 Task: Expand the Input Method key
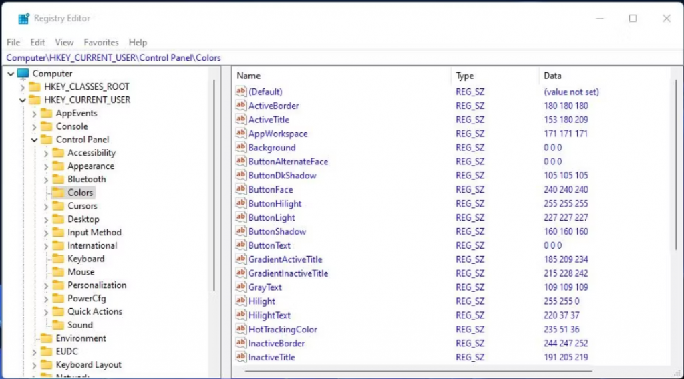(x=46, y=233)
